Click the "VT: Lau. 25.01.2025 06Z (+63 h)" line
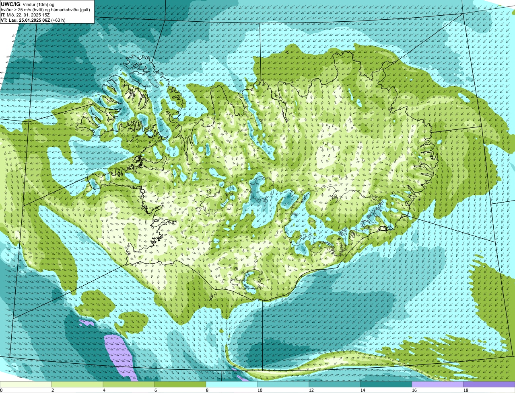The image size is (515, 393). coord(33,20)
